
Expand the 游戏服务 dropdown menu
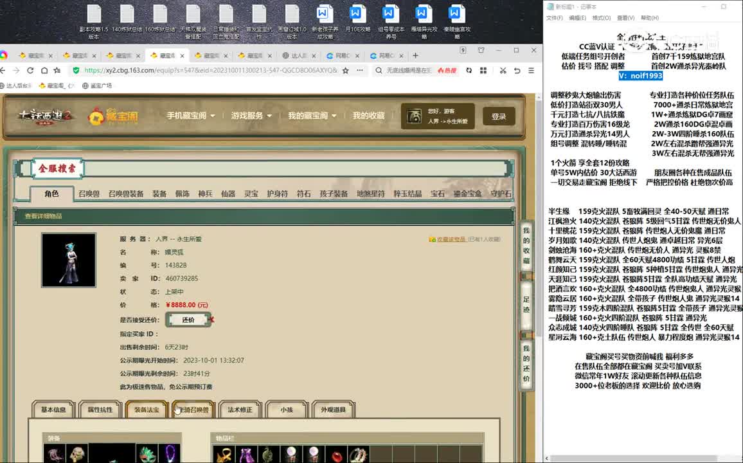(251, 116)
